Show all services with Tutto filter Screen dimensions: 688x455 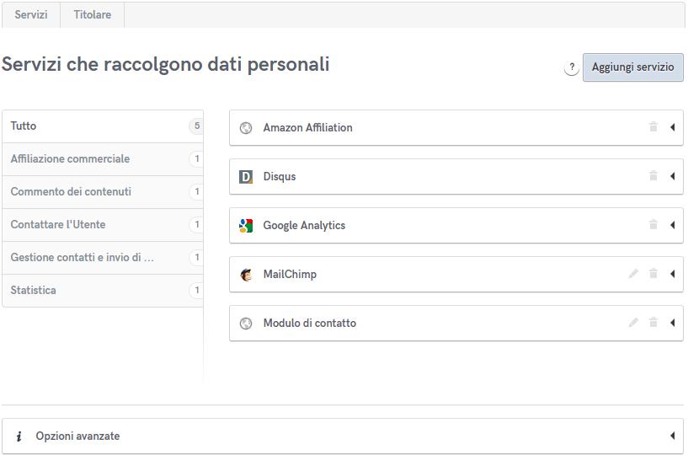(x=24, y=126)
